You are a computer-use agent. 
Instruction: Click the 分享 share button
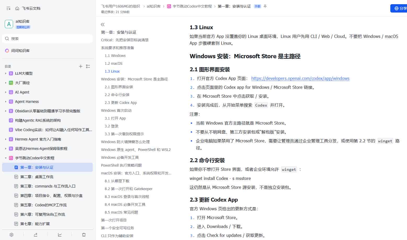[399, 8]
